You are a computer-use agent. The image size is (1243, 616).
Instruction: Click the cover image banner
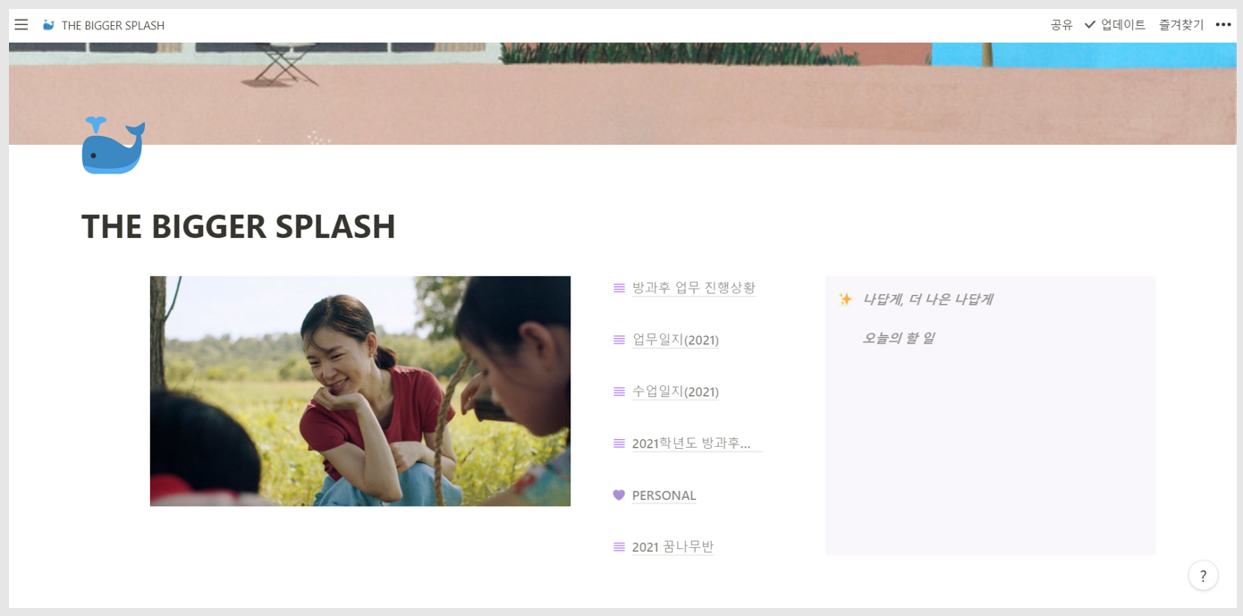tap(622, 93)
